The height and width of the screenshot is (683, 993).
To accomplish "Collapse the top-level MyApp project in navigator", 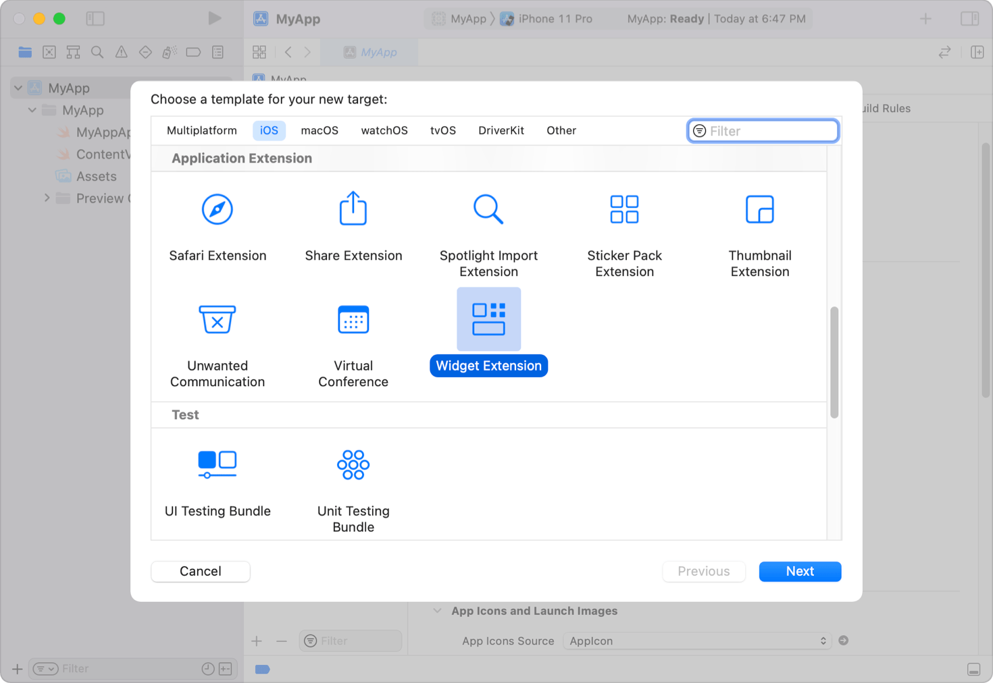I will coord(18,87).
